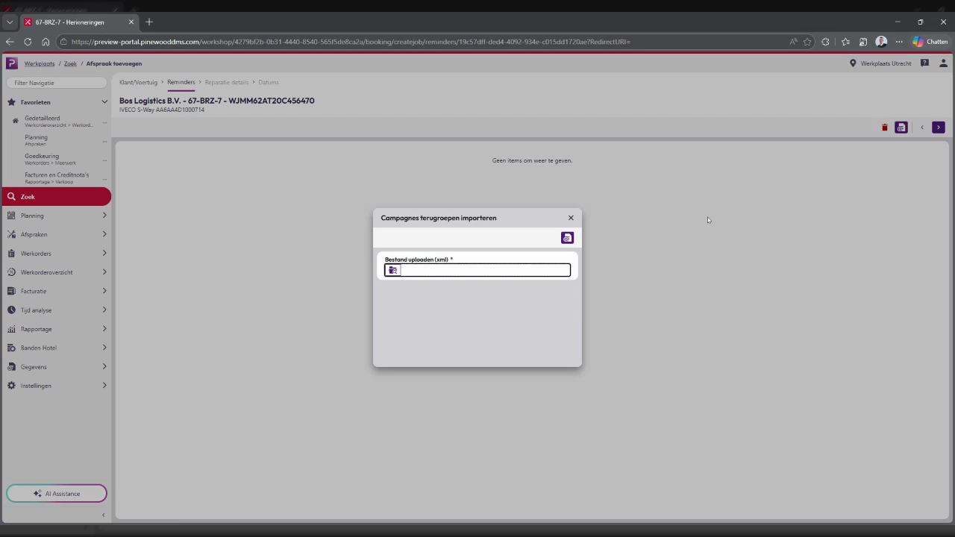Open options dots for Gedetailleerd favorite

(x=104, y=122)
